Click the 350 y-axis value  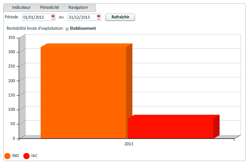(x=12, y=37)
